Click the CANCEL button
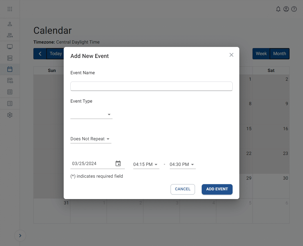Viewport: 303px width, 246px height. 183,189
